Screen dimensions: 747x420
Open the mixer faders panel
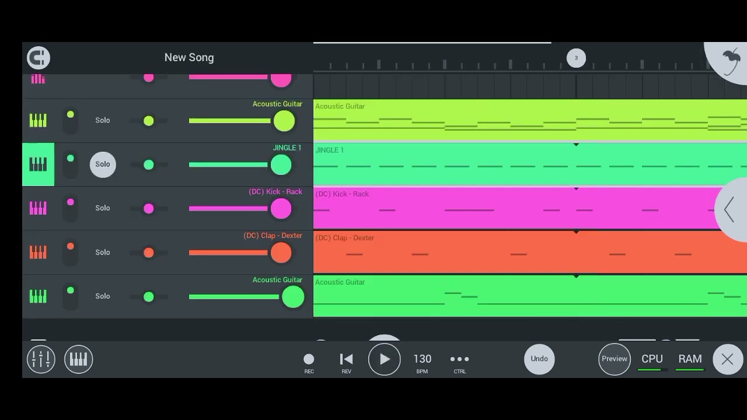pos(41,359)
